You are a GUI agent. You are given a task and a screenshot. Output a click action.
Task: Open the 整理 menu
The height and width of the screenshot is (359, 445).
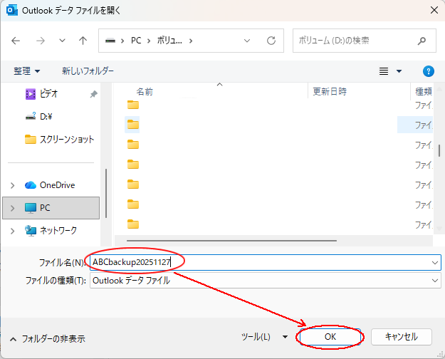coord(26,71)
